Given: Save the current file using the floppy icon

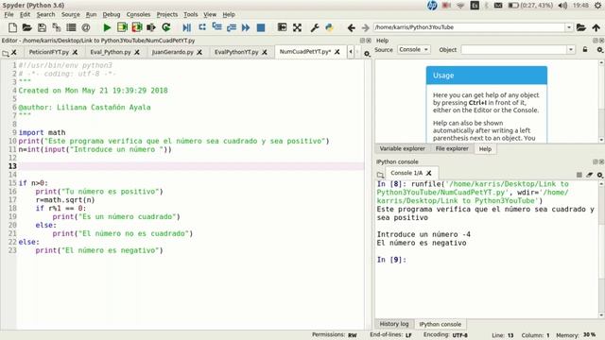Looking at the screenshot, I should click(x=42, y=27).
